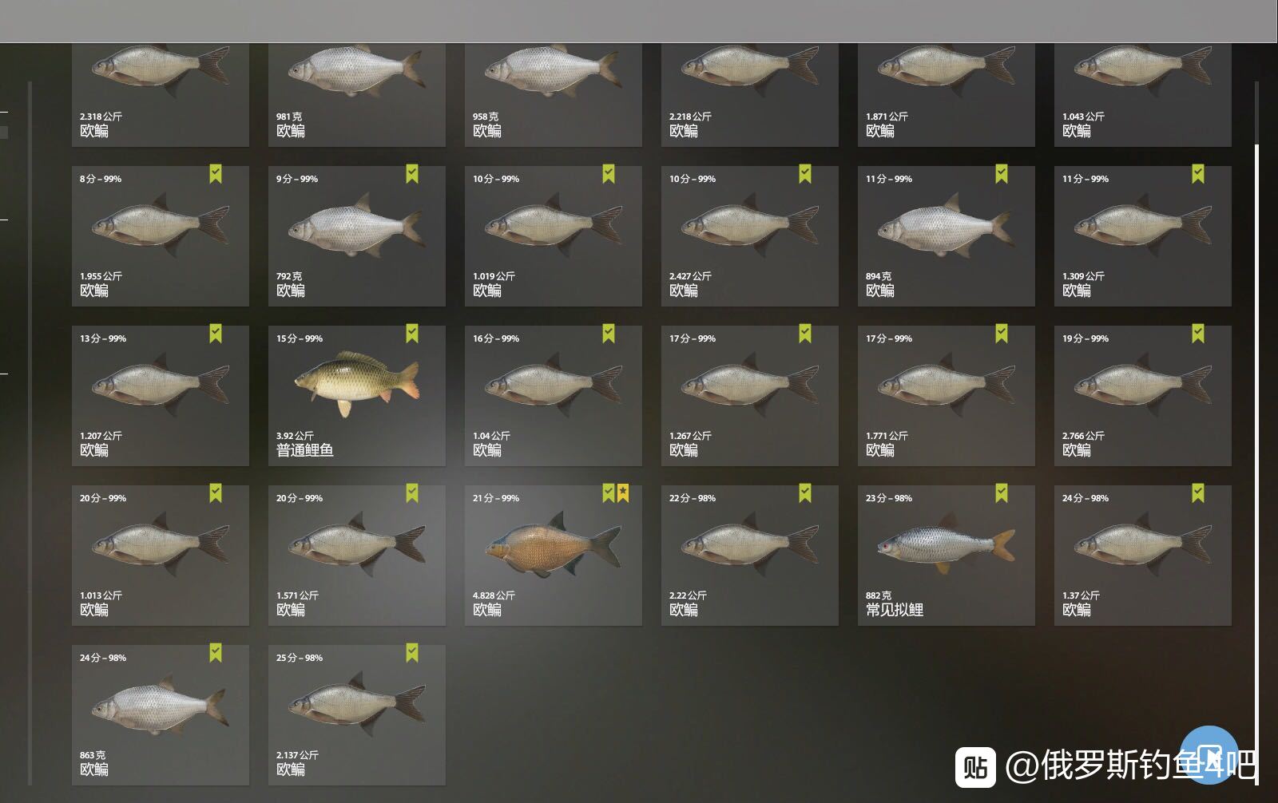Viewport: 1278px width, 803px height.
Task: Click the 贴 Tieba logo icon
Action: 975,767
